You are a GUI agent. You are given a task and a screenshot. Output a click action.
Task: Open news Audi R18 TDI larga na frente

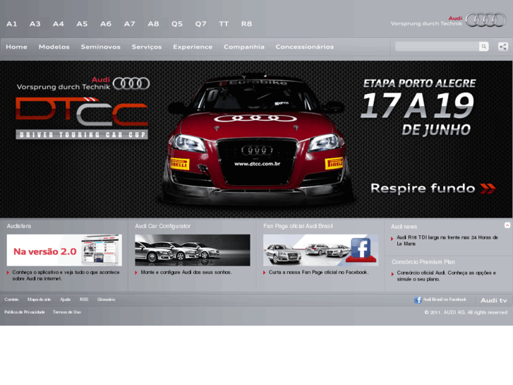click(x=447, y=240)
